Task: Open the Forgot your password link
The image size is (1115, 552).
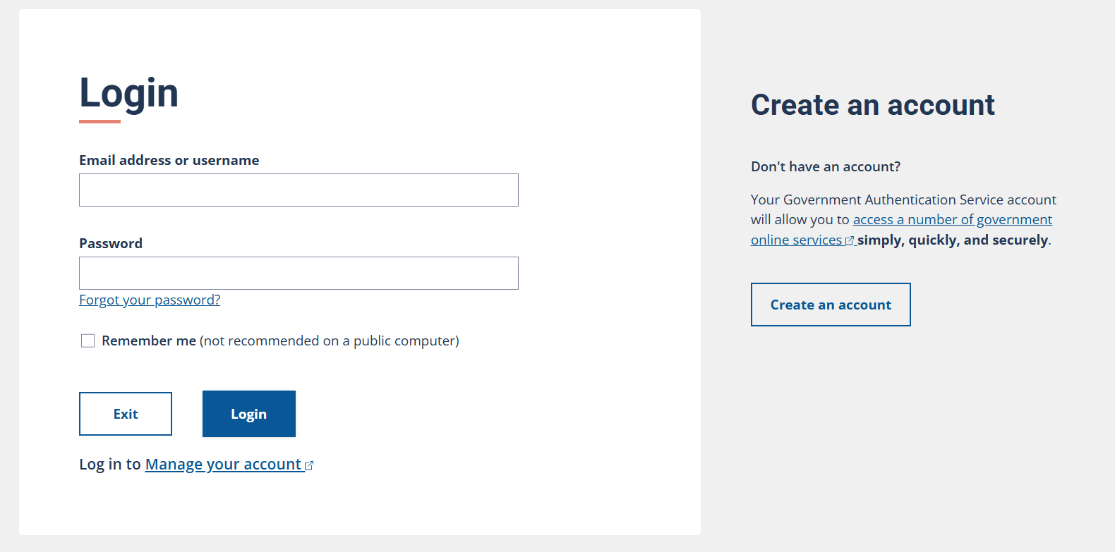Action: click(x=150, y=300)
